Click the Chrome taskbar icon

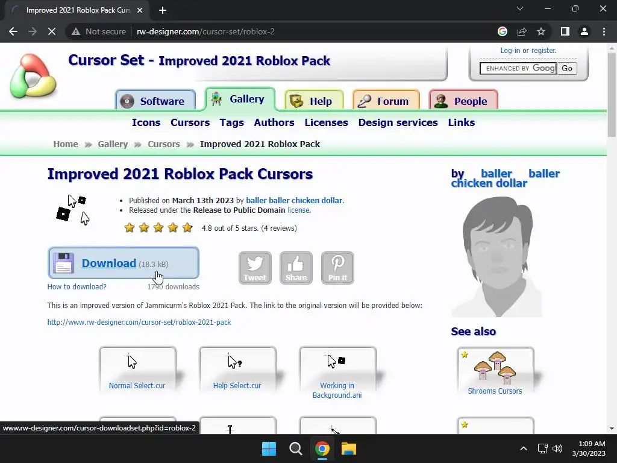click(322, 449)
